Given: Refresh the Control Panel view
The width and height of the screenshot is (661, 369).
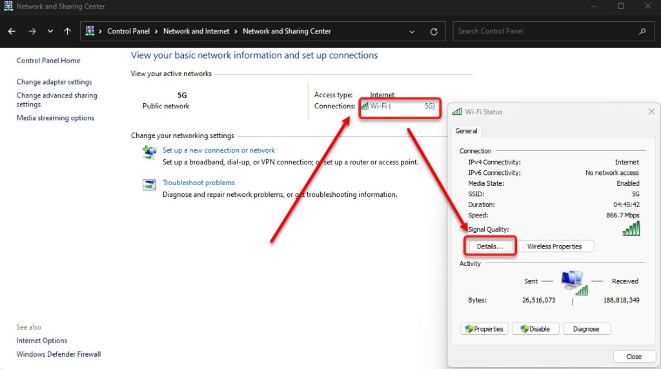Looking at the screenshot, I should [434, 31].
